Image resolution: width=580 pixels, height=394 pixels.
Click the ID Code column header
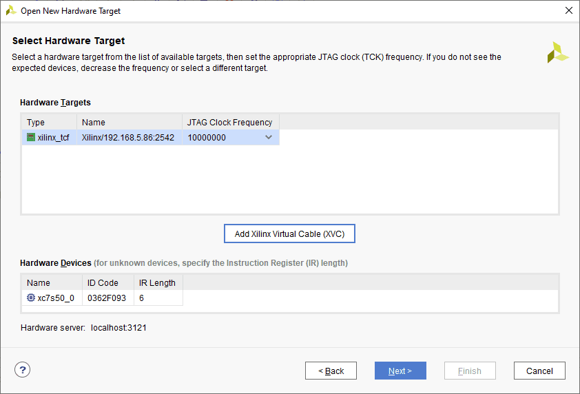click(x=103, y=282)
